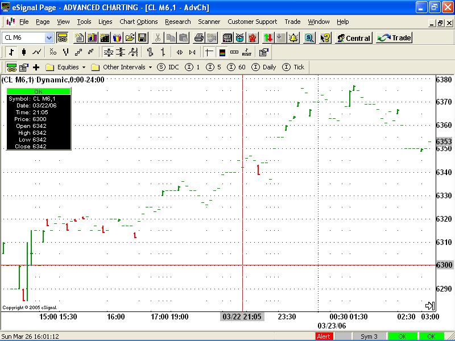Click the alarm bell alert icon

[x=293, y=38]
